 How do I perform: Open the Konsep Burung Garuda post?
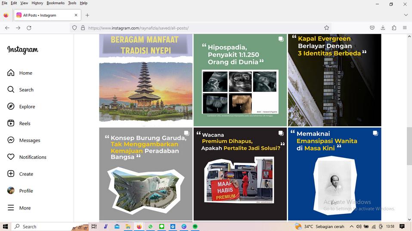[x=146, y=174]
